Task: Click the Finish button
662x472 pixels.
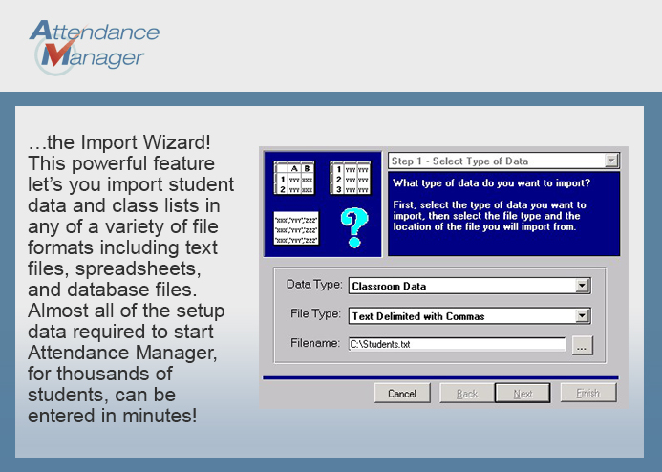Action: click(x=588, y=393)
